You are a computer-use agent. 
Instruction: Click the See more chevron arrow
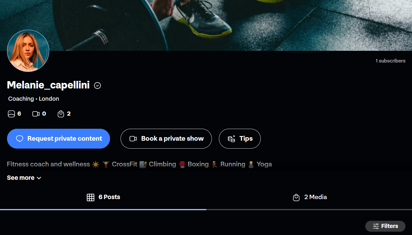pos(39,178)
